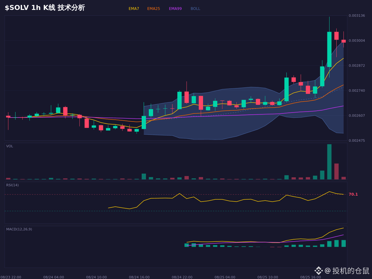Click the 0.002872 price axis label
This screenshot has width=372, height=279.
pos(357,66)
